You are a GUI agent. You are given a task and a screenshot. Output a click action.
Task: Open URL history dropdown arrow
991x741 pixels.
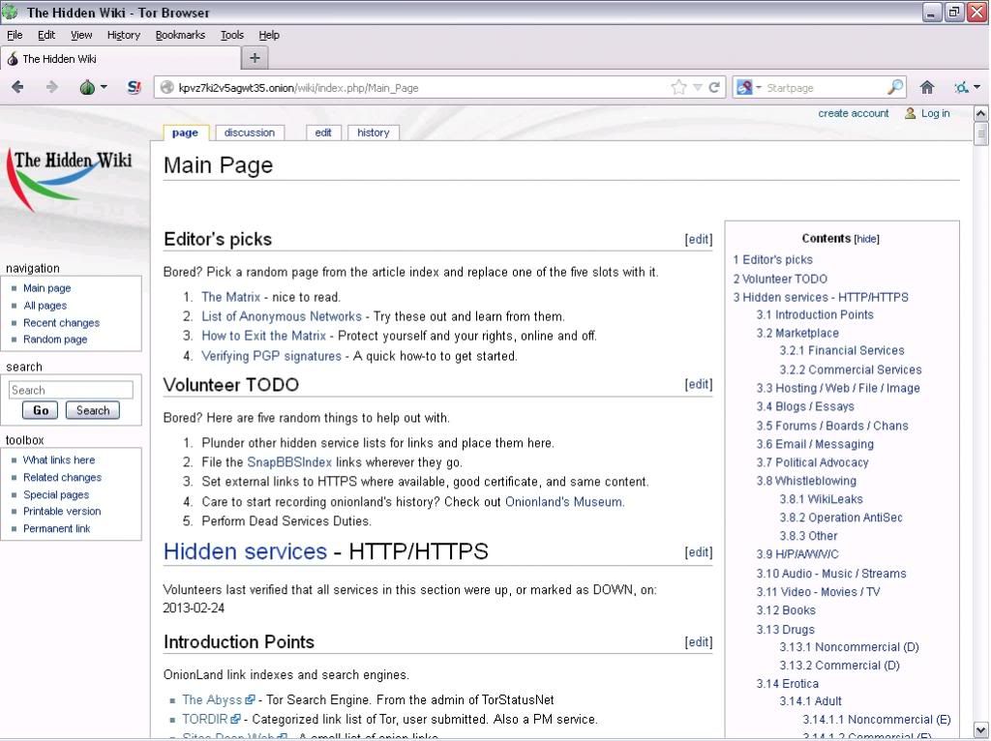(x=698, y=87)
